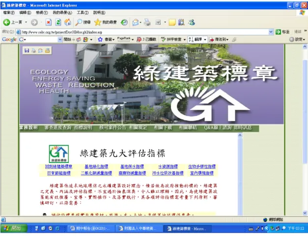The width and height of the screenshot is (308, 244).
Task: Open the Q&A線上諮詢 nav item
Action: click(x=218, y=128)
